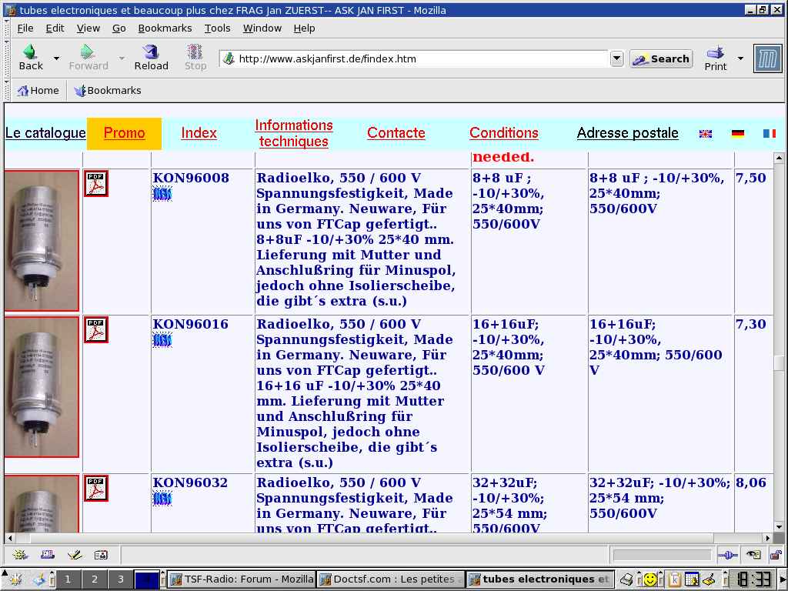This screenshot has width=788, height=591.
Task: Open the Edit menu
Action: click(x=55, y=28)
